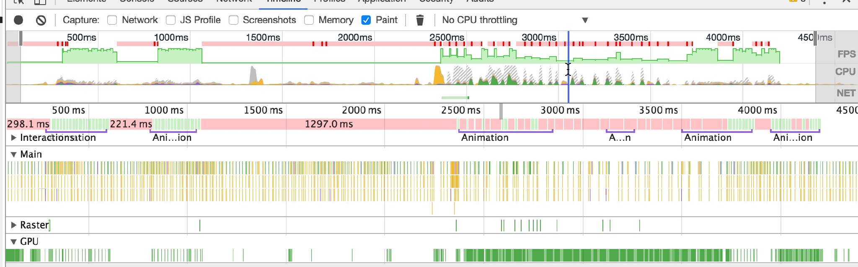Select the 221.4 ms frame bar
This screenshot has height=267, width=858.
pyautogui.click(x=131, y=124)
